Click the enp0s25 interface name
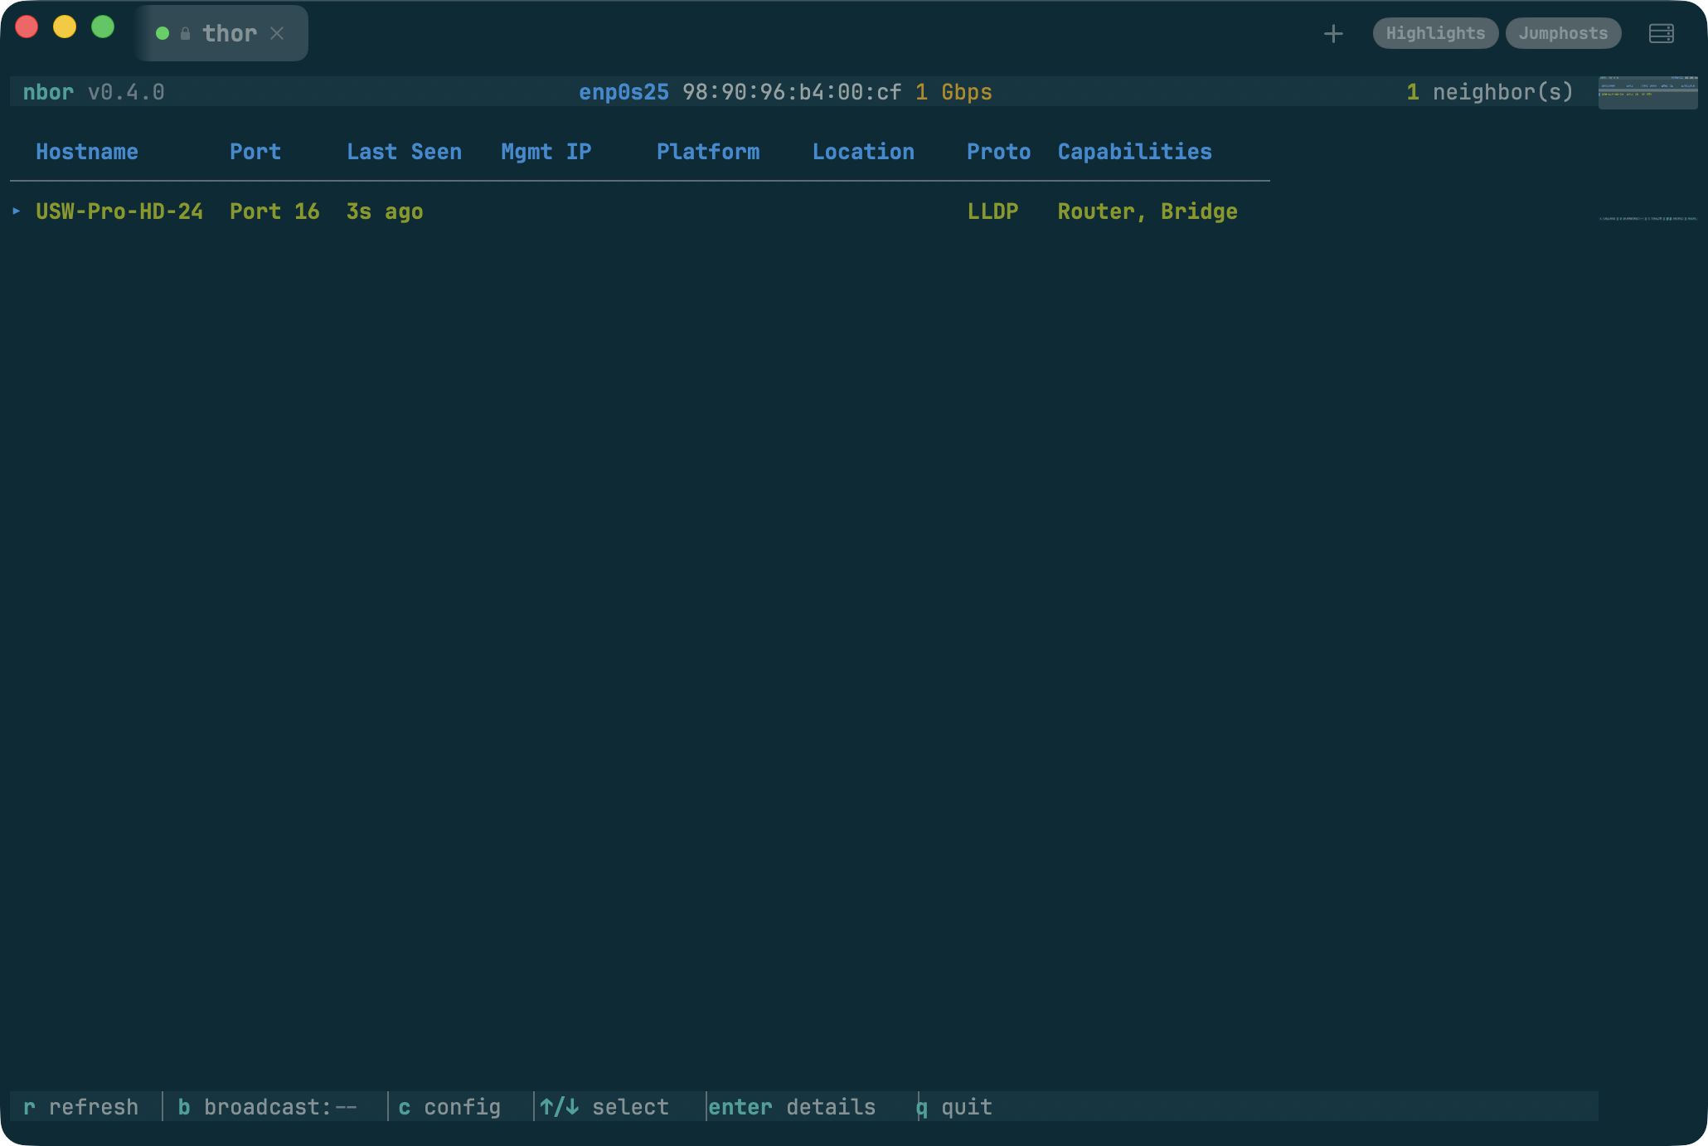This screenshot has height=1146, width=1708. (x=624, y=92)
